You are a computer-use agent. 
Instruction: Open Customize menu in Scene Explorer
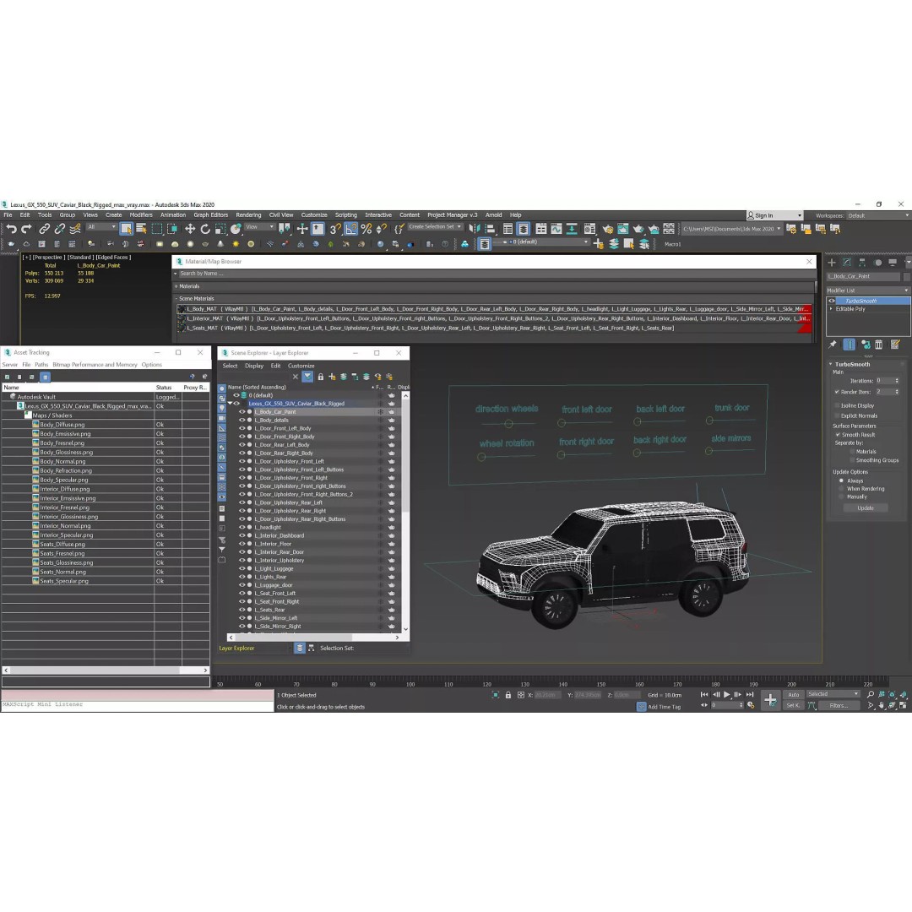click(x=301, y=366)
